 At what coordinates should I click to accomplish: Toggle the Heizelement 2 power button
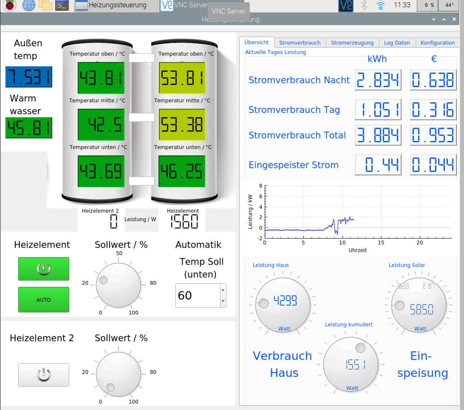(x=44, y=375)
